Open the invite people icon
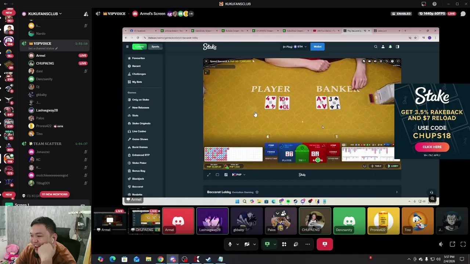 [x=86, y=14]
